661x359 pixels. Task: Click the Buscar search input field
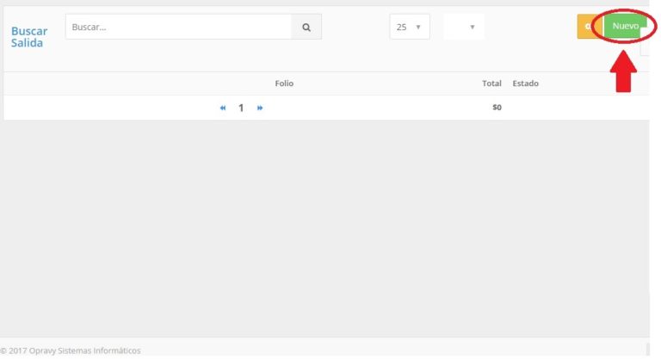click(178, 27)
